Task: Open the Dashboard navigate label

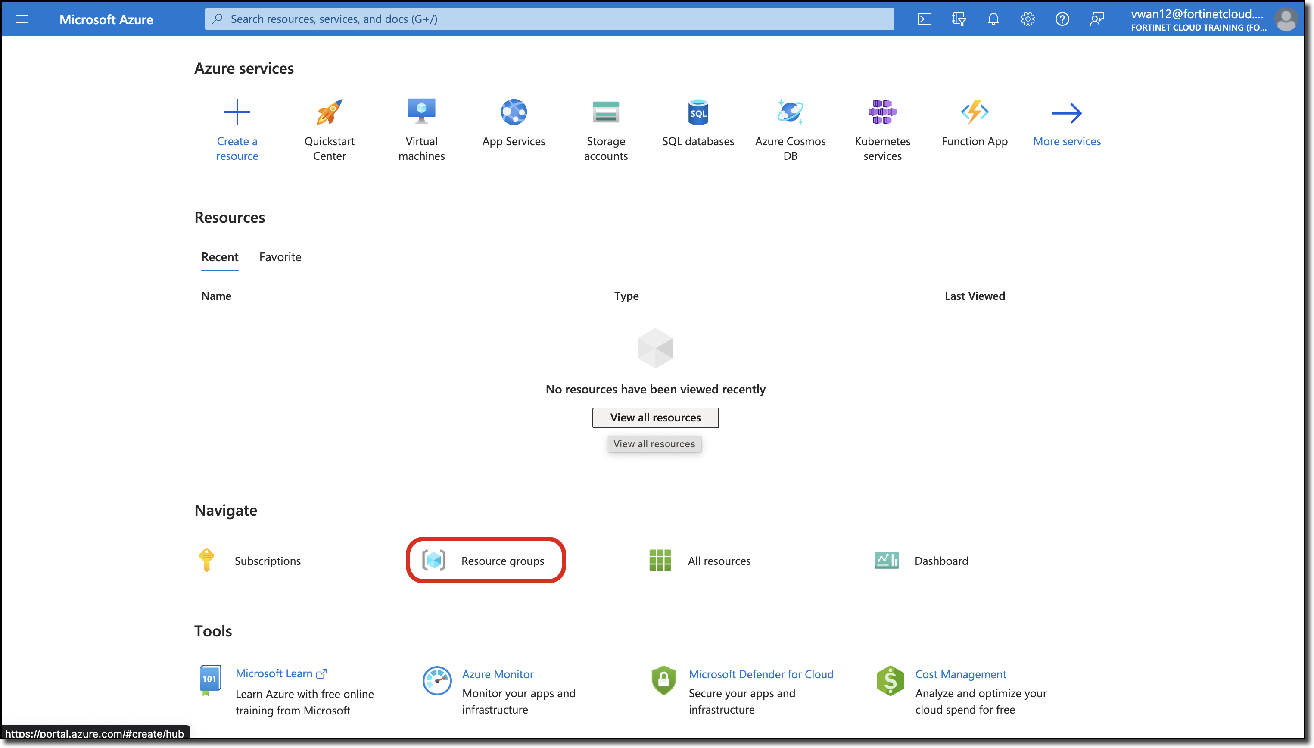Action: click(x=941, y=561)
